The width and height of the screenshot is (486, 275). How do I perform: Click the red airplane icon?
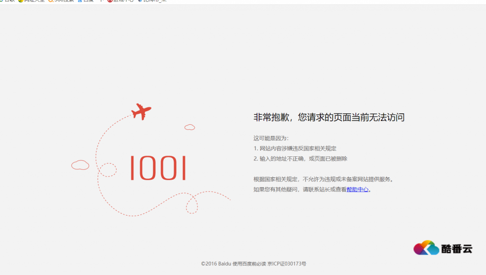[141, 112]
